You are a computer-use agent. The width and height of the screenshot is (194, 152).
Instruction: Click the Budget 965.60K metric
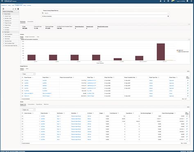click(x=25, y=27)
